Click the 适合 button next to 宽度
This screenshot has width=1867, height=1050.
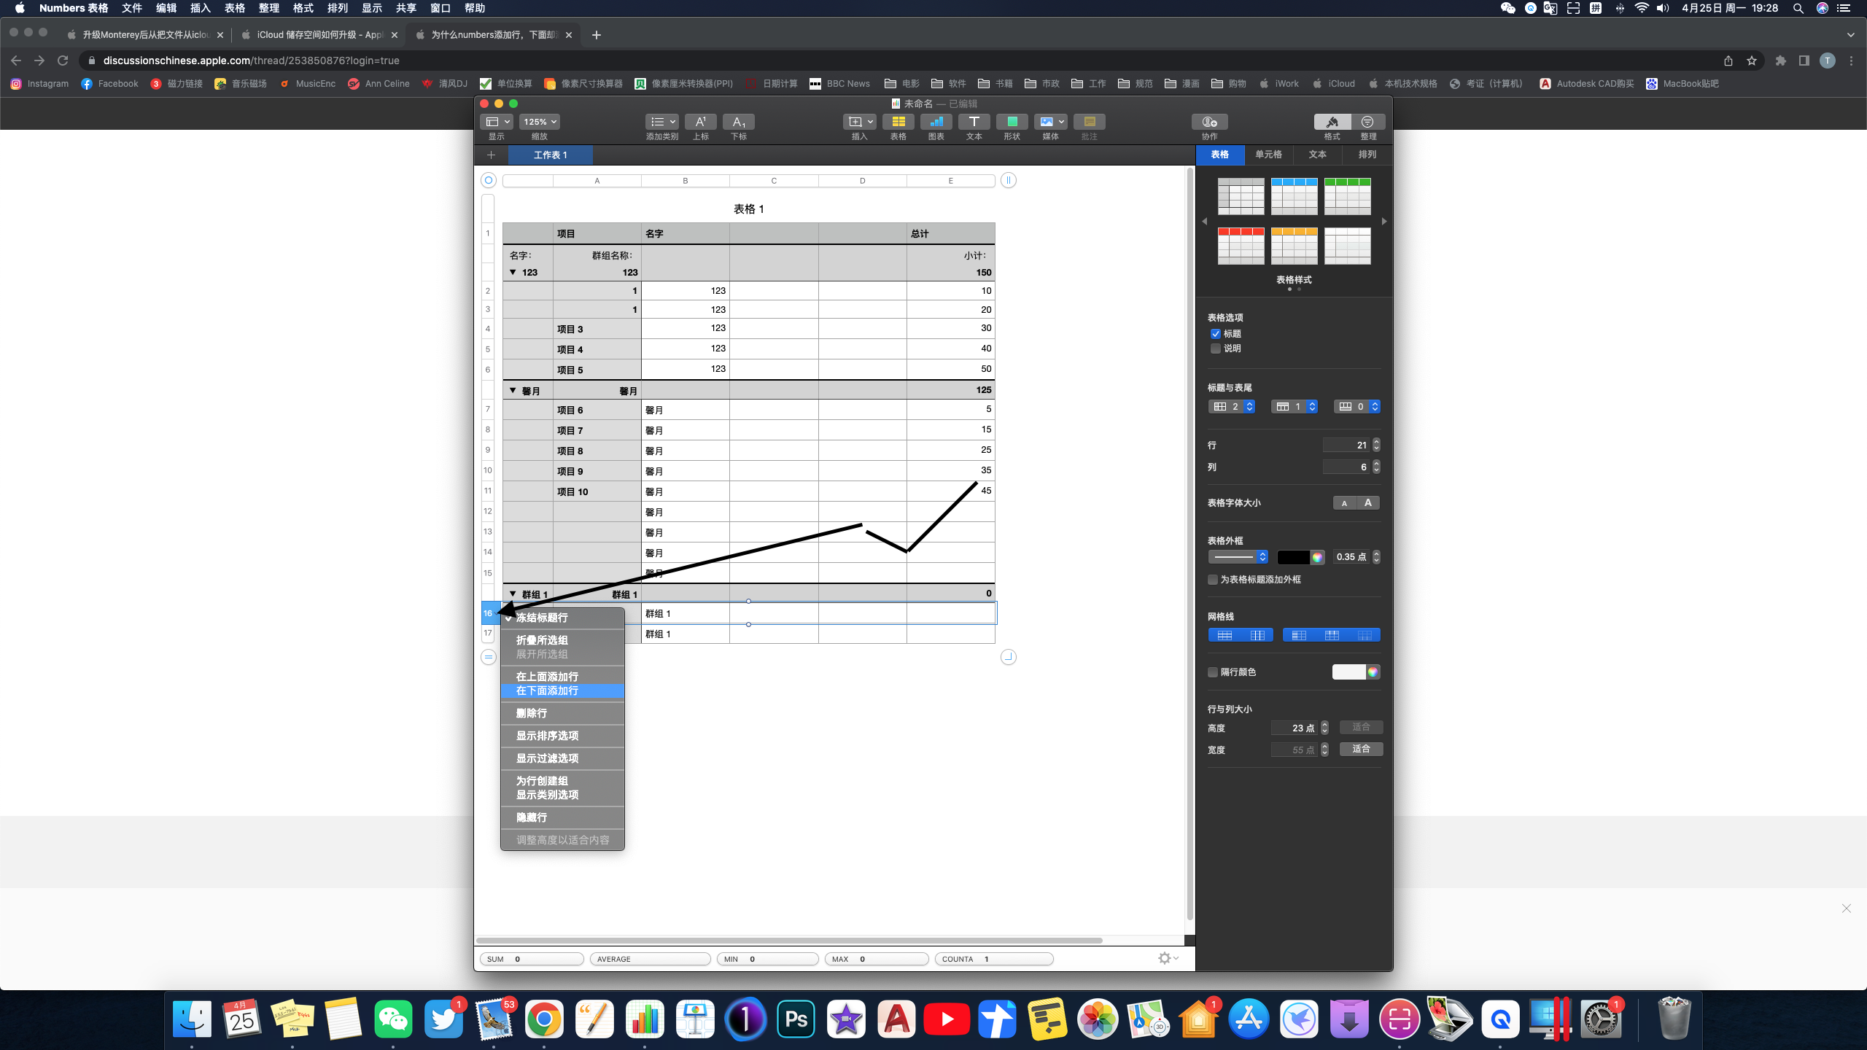point(1361,749)
